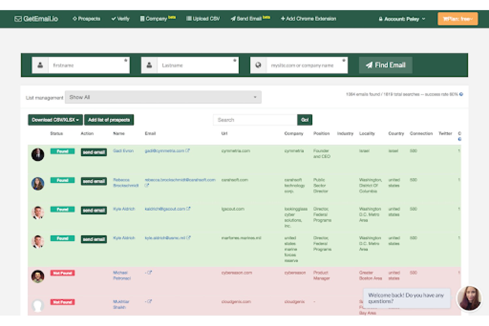
Task: Open Michael Petronaci name link
Action: coord(122,275)
